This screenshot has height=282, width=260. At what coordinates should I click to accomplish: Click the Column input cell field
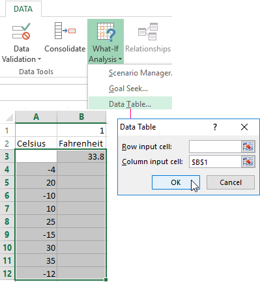point(215,162)
